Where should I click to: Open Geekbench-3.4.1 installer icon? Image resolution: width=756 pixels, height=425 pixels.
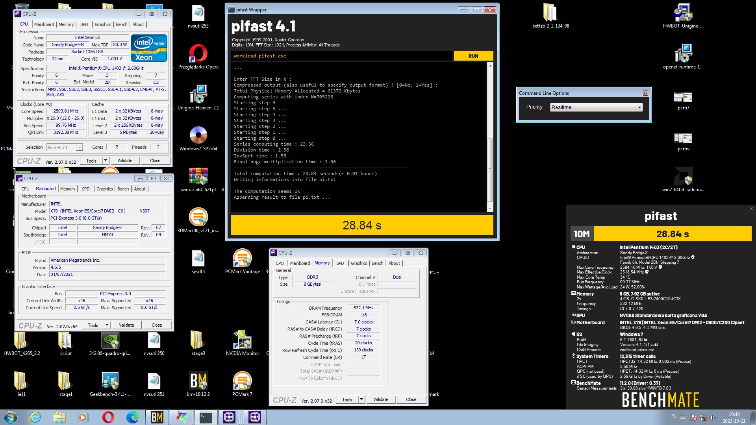(110, 384)
